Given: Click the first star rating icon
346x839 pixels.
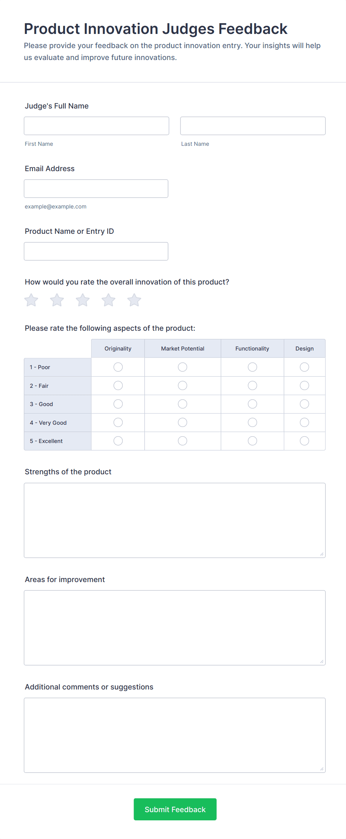Looking at the screenshot, I should (x=31, y=300).
